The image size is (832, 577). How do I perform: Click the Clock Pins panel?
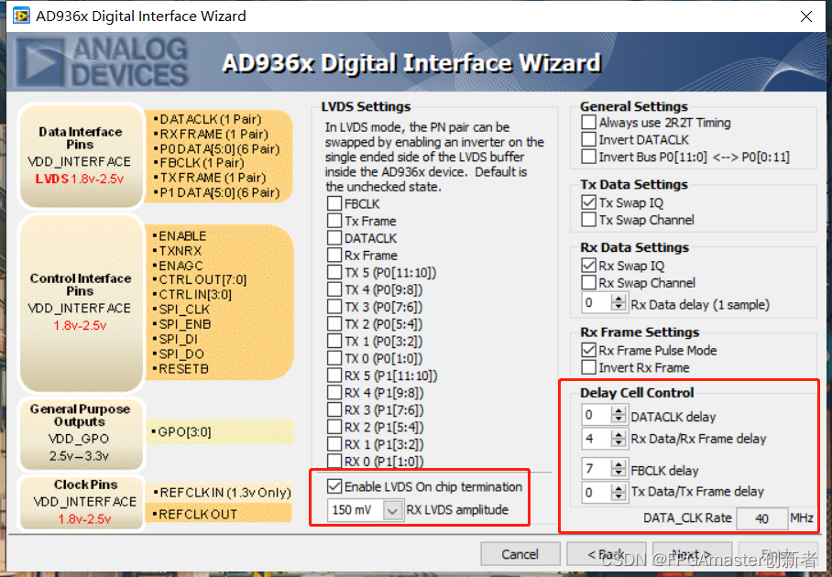pyautogui.click(x=81, y=502)
